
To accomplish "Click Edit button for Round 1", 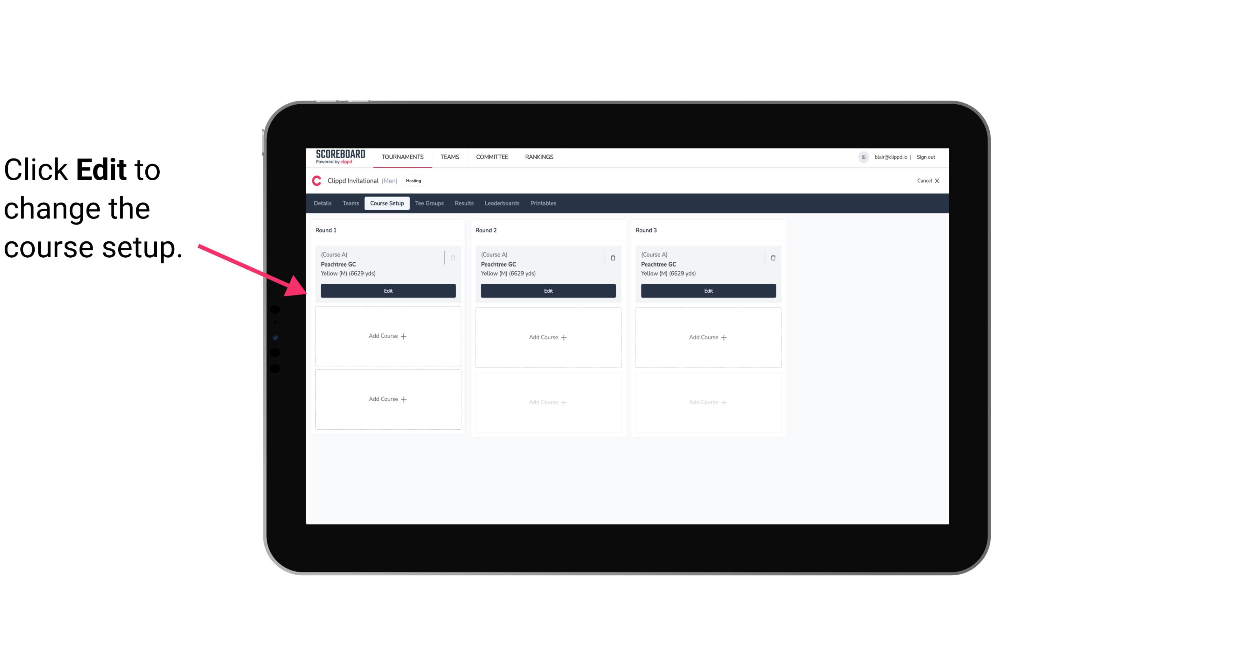I will 387,290.
